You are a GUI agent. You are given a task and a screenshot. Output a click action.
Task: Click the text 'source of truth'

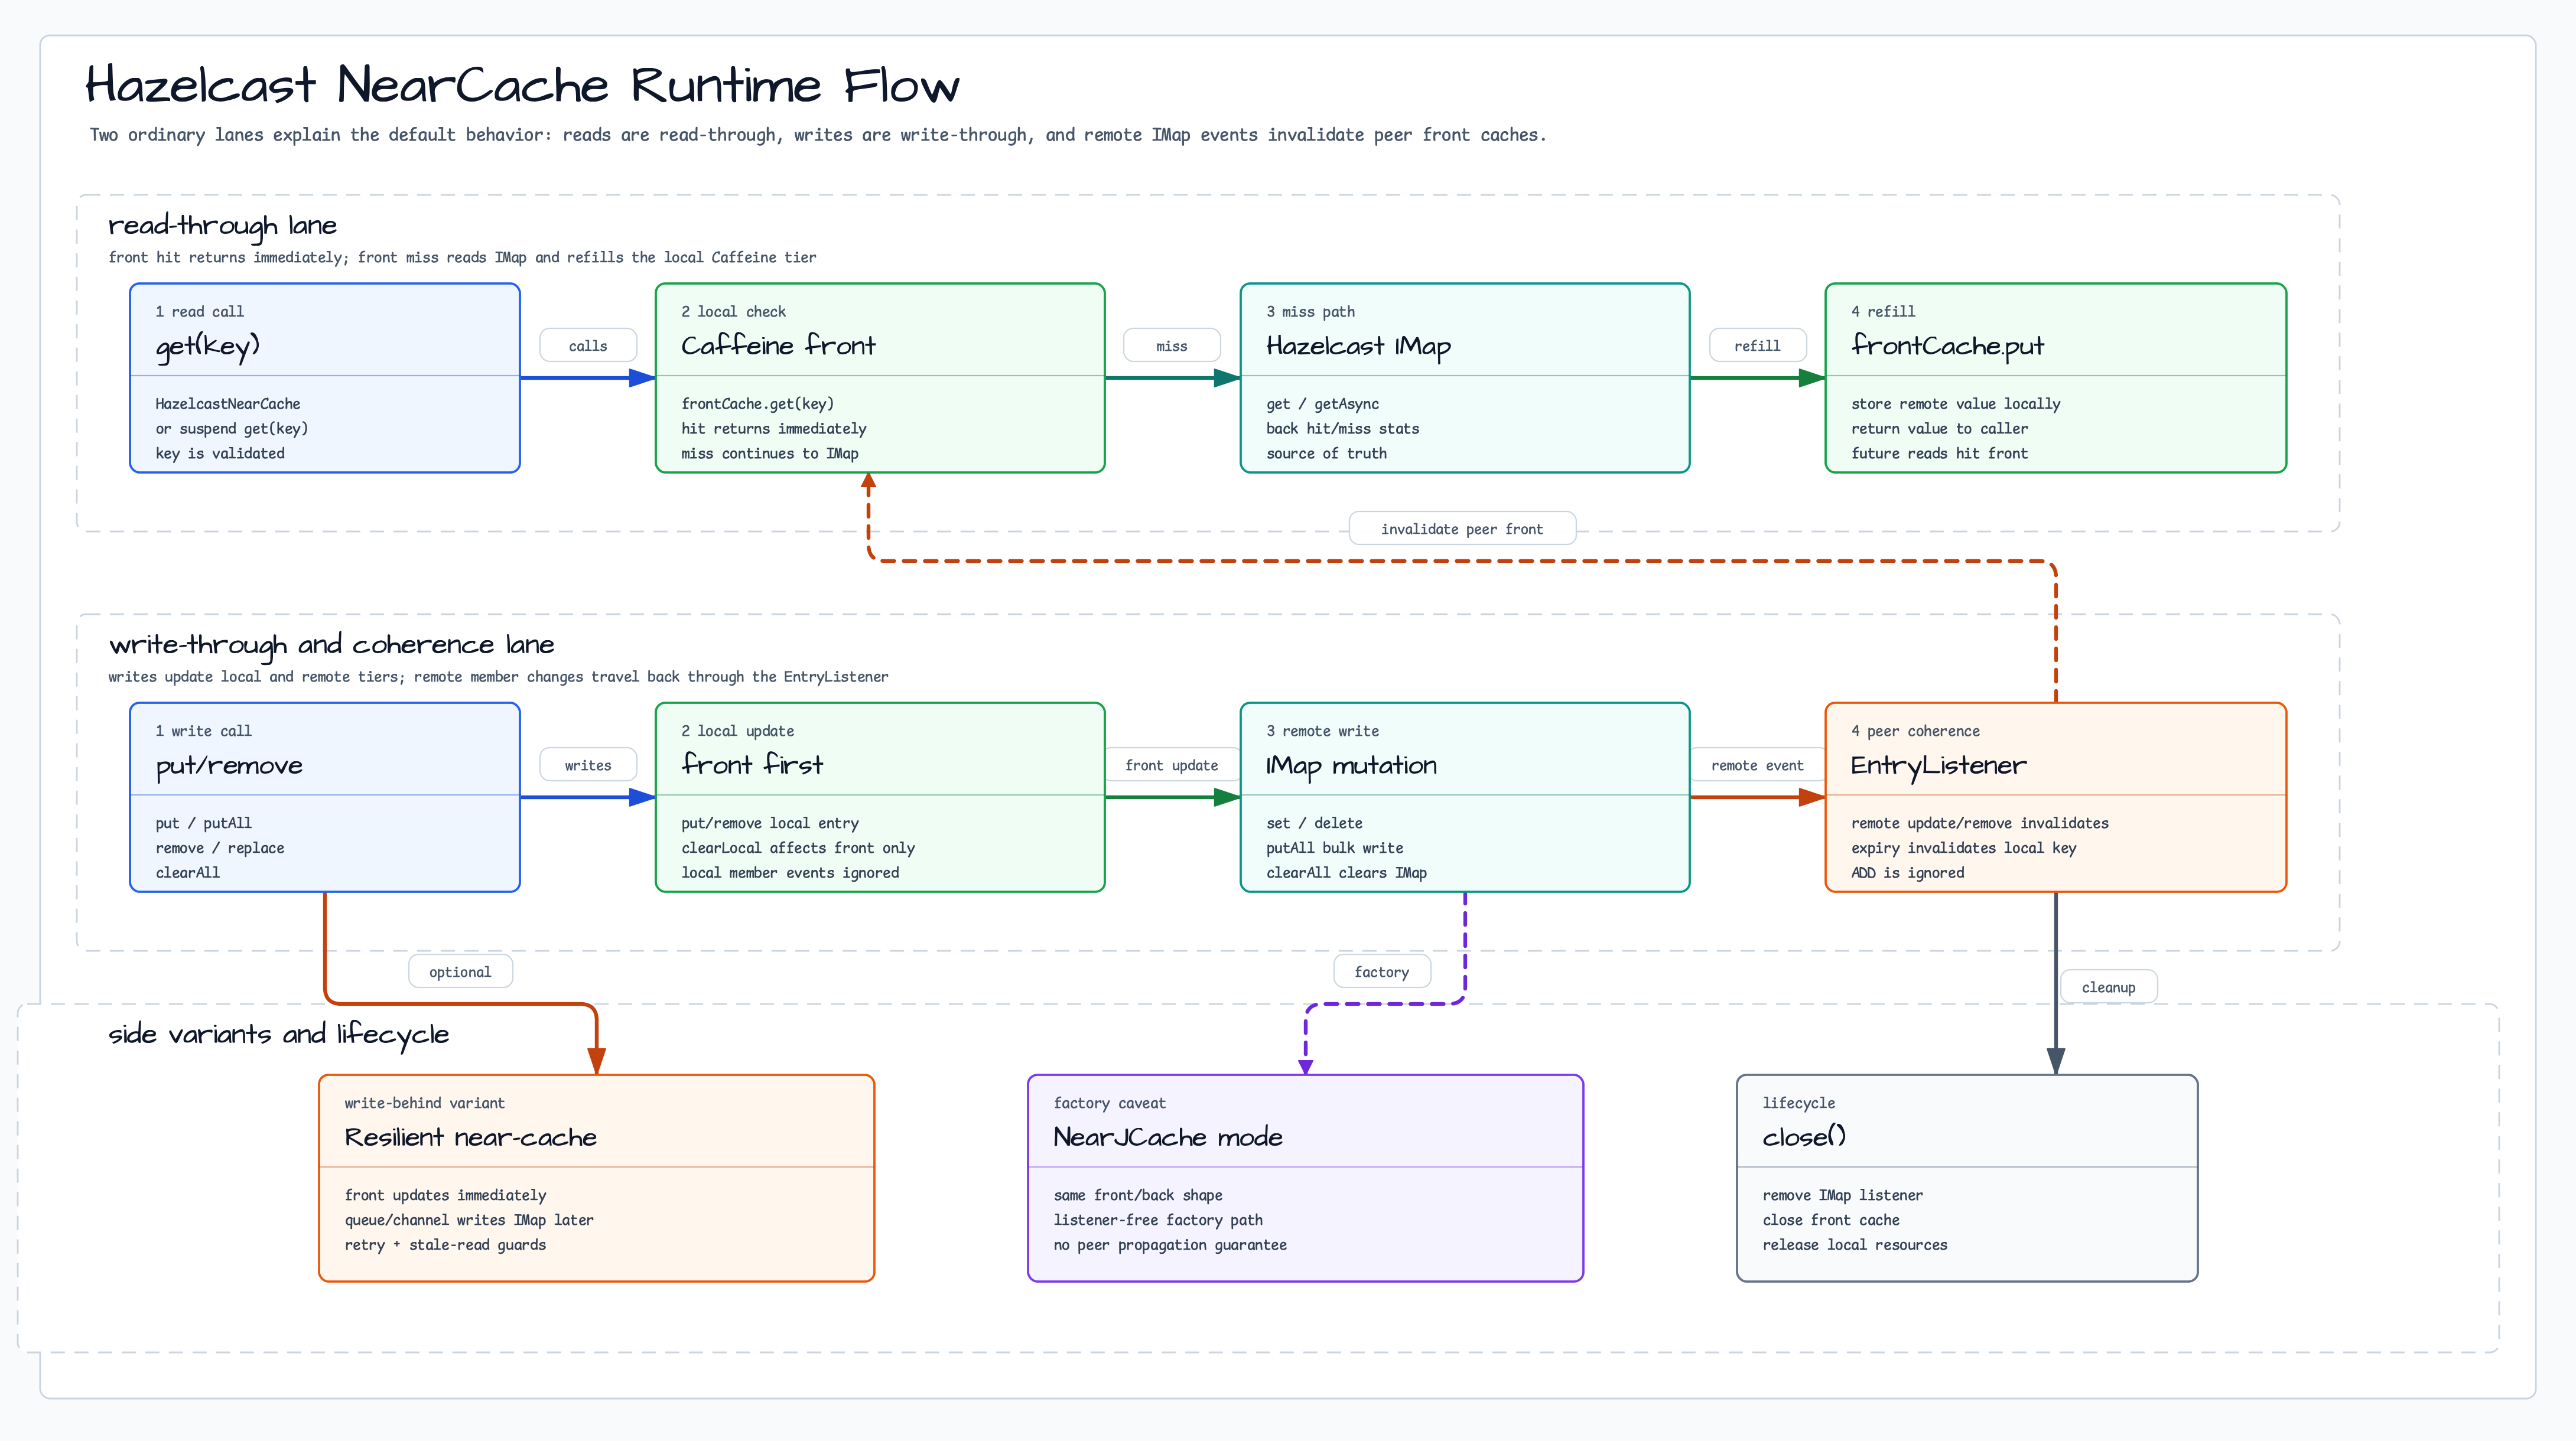1327,453
